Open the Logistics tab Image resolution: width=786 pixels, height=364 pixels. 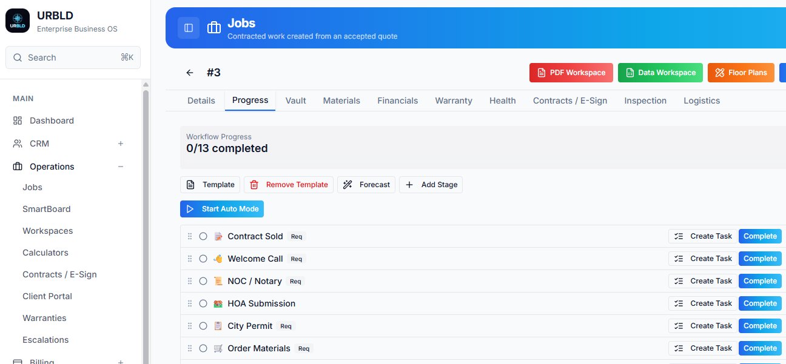[x=702, y=101]
